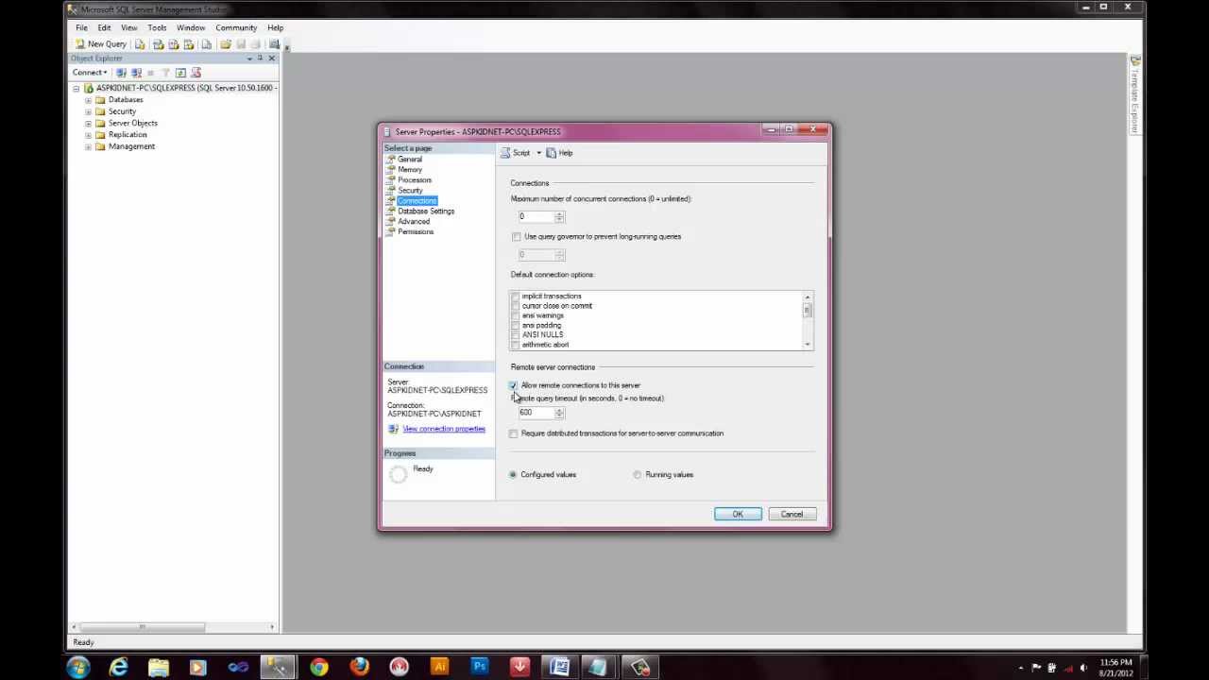Open Google Chrome from taskbar
The width and height of the screenshot is (1209, 680).
point(319,667)
